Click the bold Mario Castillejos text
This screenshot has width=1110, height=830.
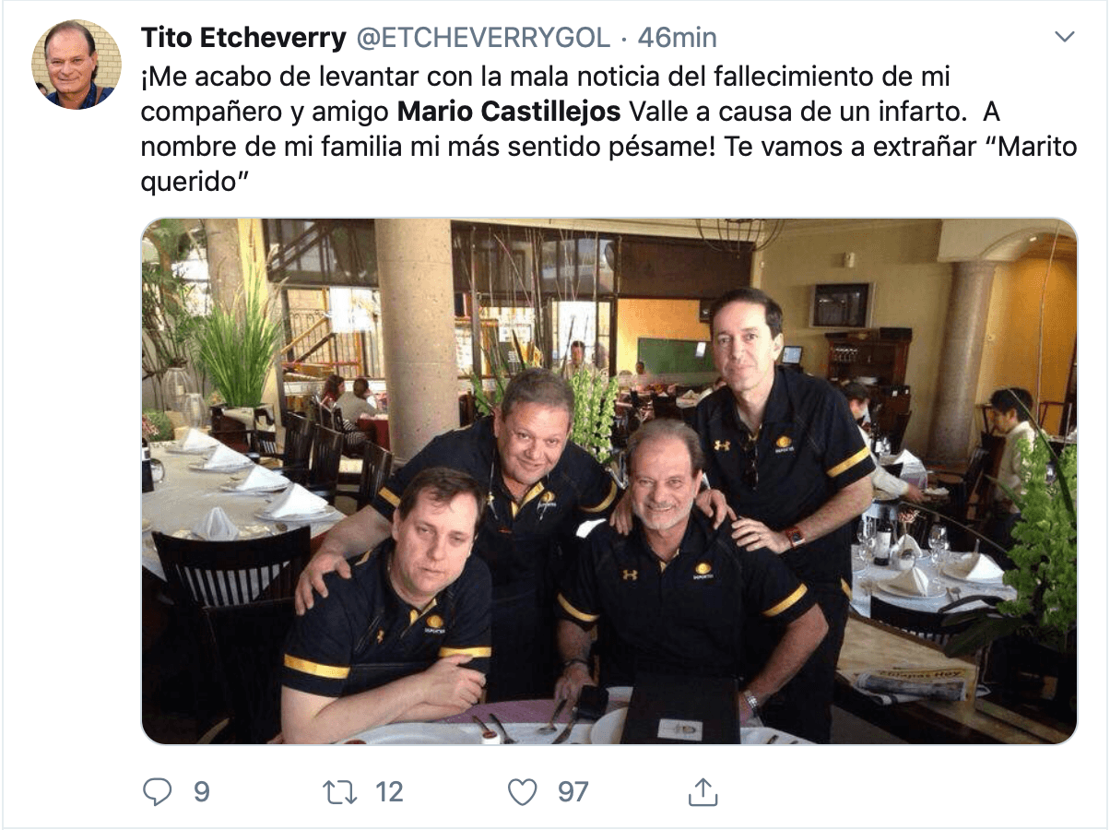tap(510, 112)
